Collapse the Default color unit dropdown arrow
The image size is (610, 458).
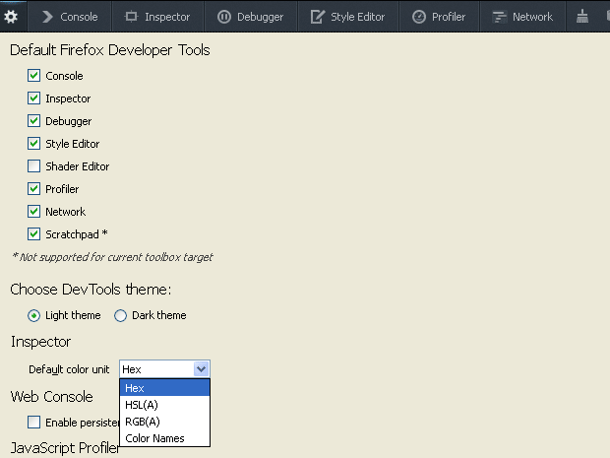[x=201, y=368]
